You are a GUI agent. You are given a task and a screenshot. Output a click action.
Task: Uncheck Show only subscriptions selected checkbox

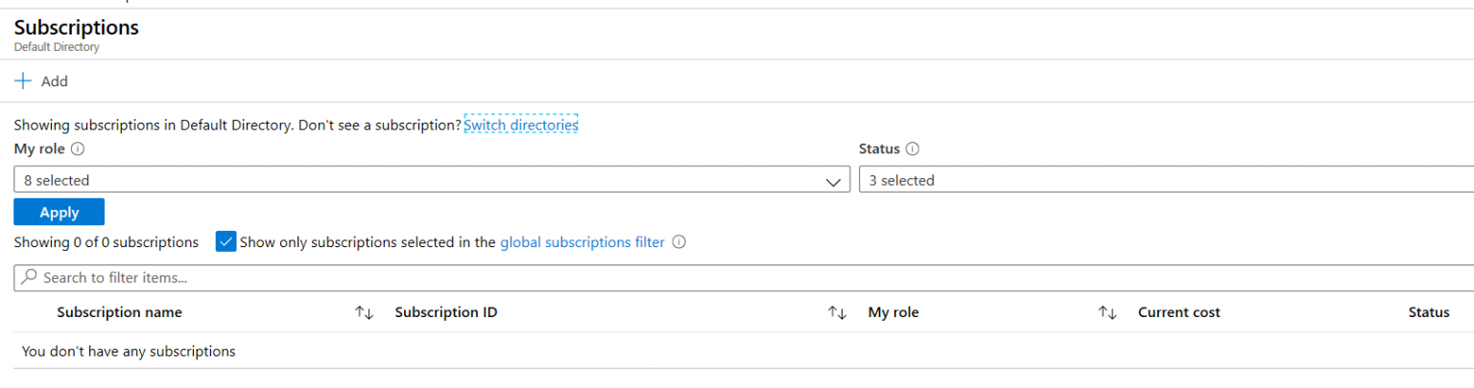226,241
